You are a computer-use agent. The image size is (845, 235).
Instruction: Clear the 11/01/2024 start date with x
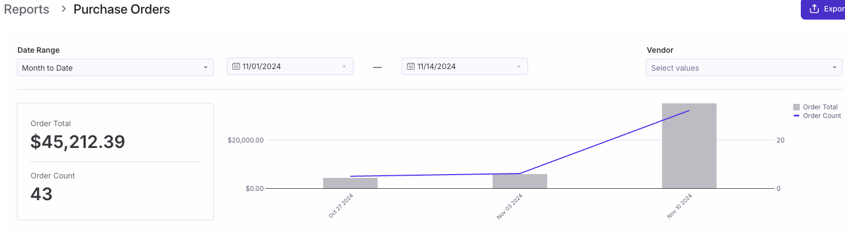coord(344,67)
